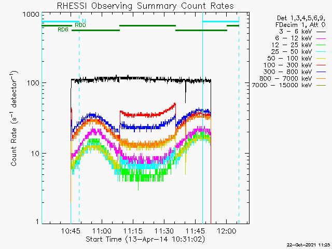Select the '25 - 50 keV' legend label
The image size is (332, 249).
[292, 52]
